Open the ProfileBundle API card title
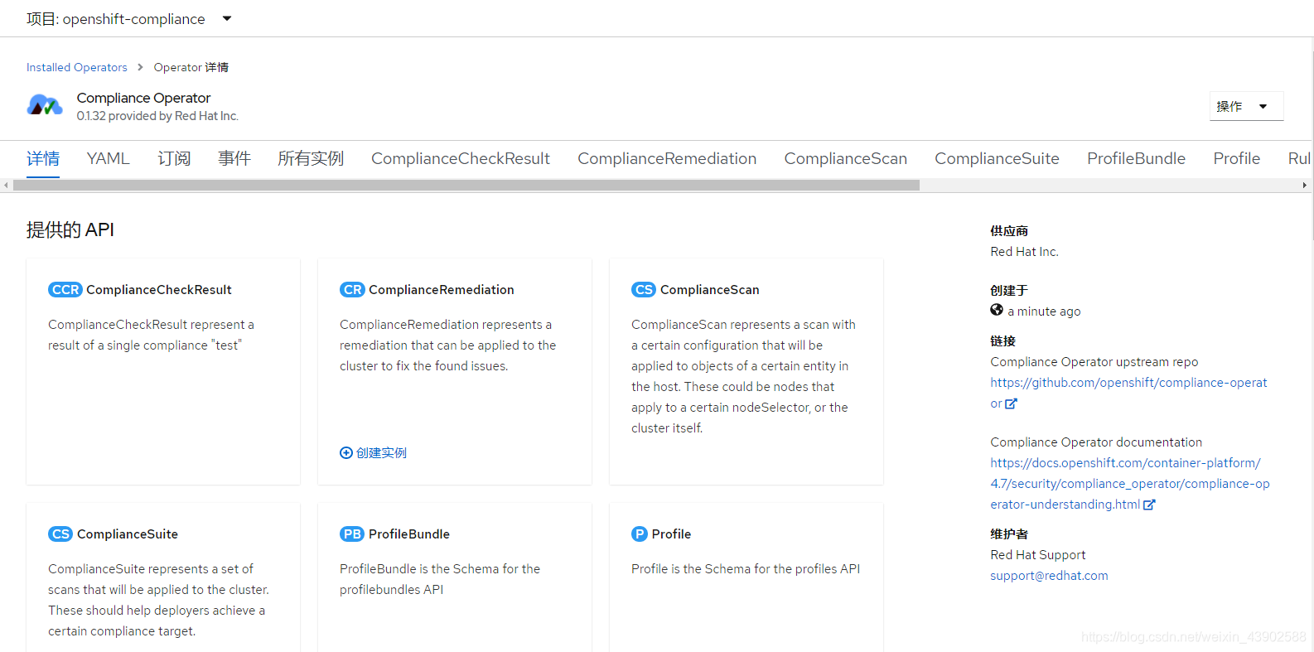Screen dimensions: 1314x652 (409, 534)
